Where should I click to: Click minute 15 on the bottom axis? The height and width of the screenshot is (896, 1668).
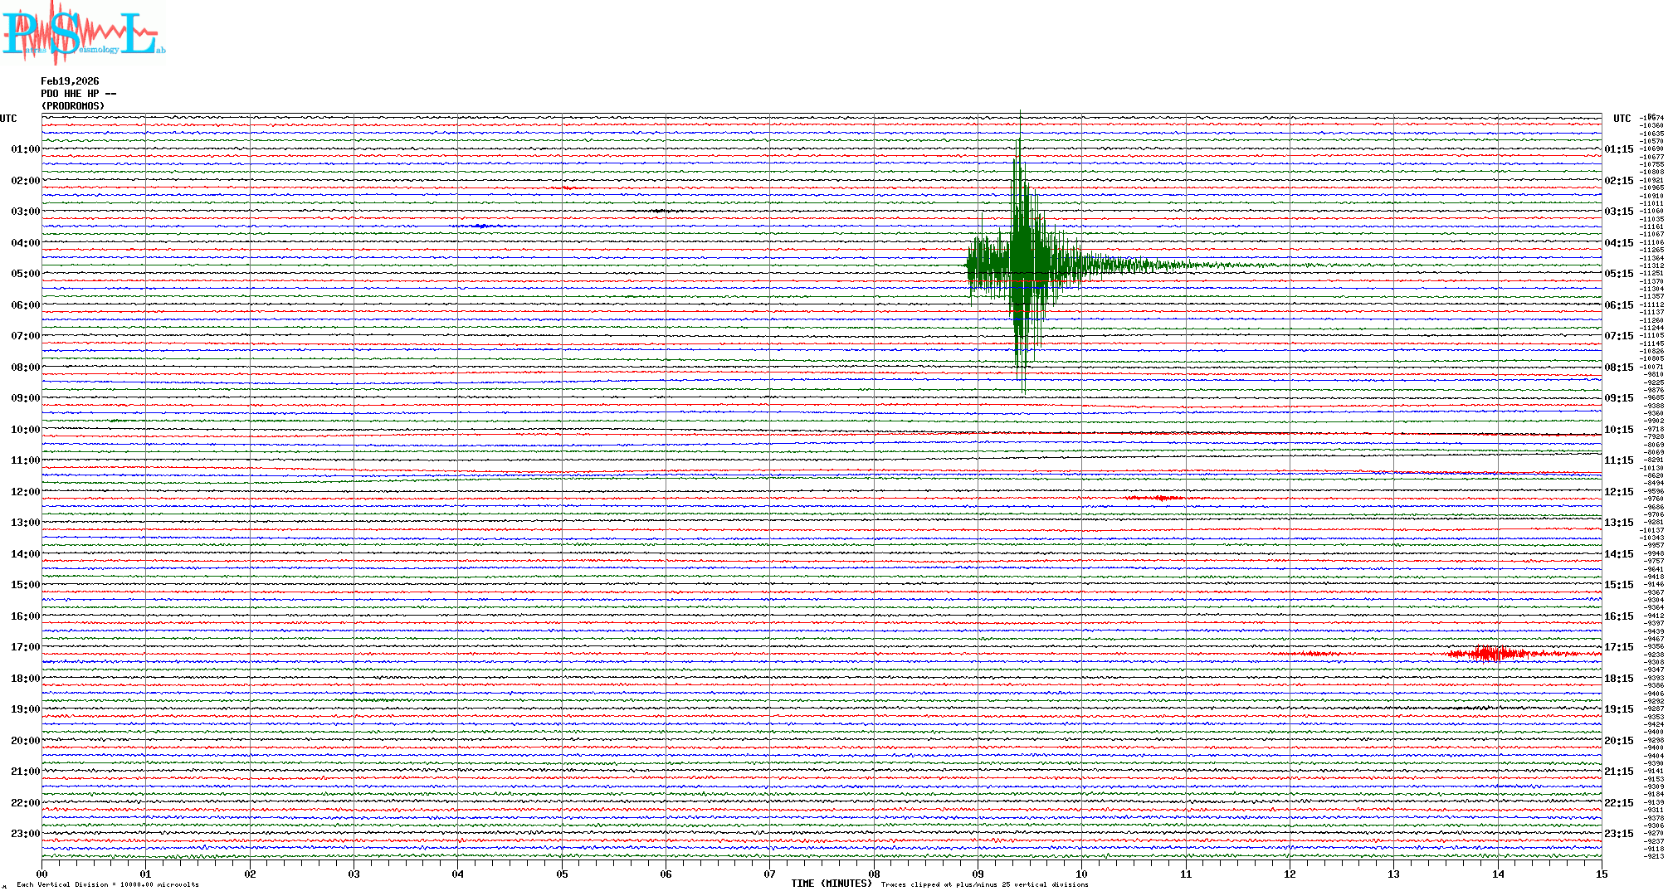coord(1601,874)
